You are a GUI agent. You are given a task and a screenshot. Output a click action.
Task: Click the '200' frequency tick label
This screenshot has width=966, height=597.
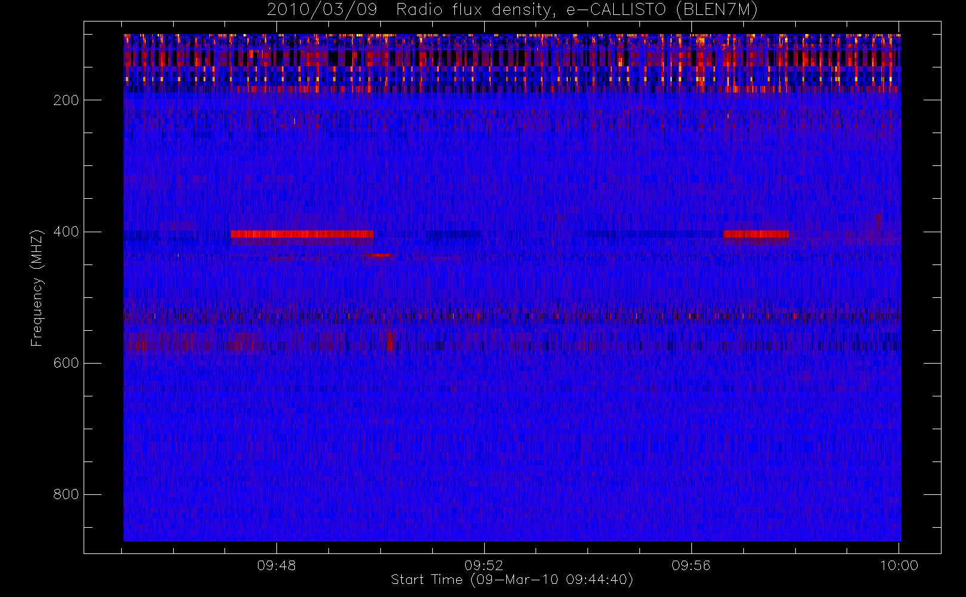tap(66, 100)
